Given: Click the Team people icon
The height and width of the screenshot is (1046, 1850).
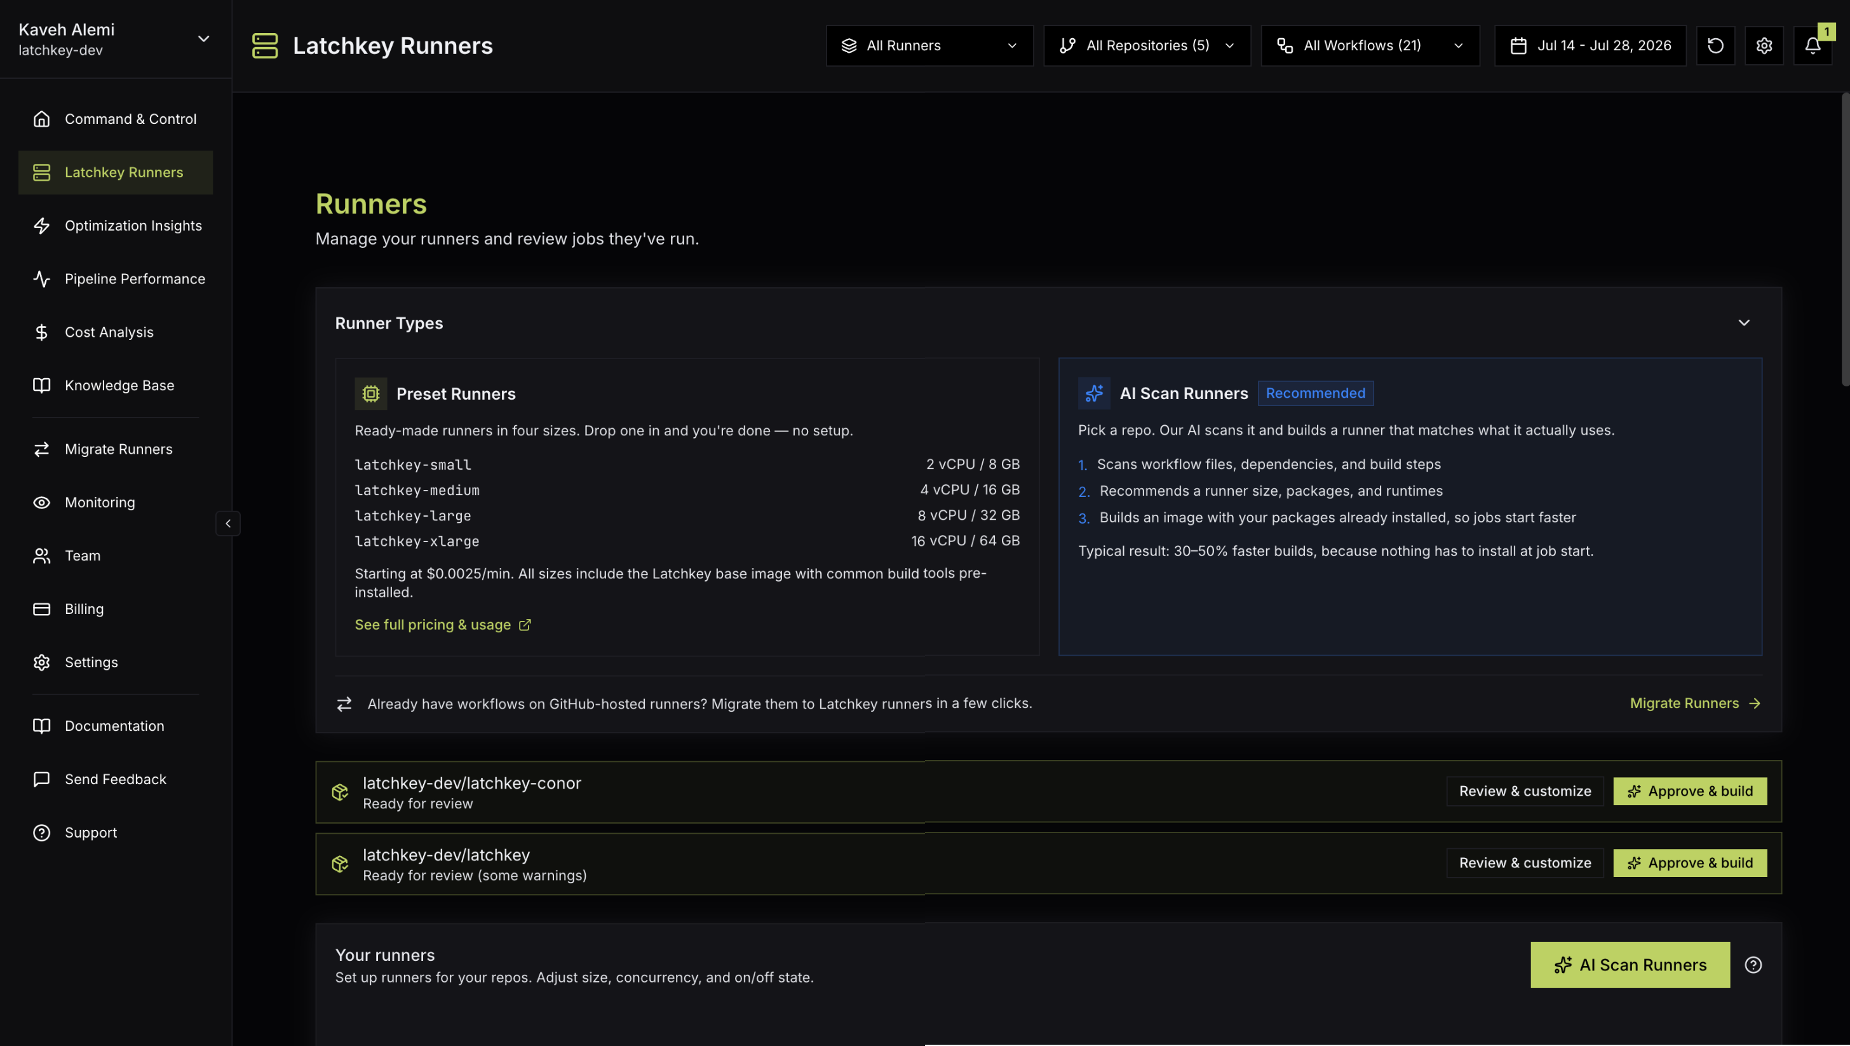Looking at the screenshot, I should coord(42,555).
